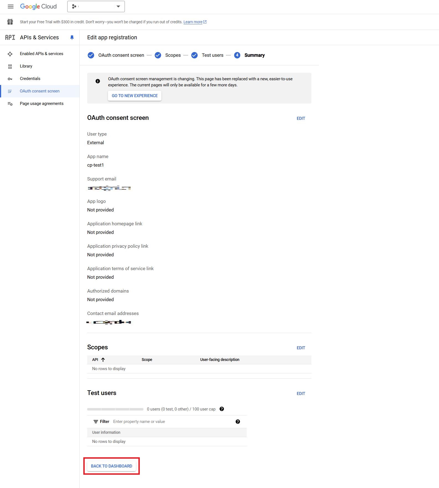This screenshot has width=439, height=488.
Task: Sort by API column arrow
Action: (103, 360)
